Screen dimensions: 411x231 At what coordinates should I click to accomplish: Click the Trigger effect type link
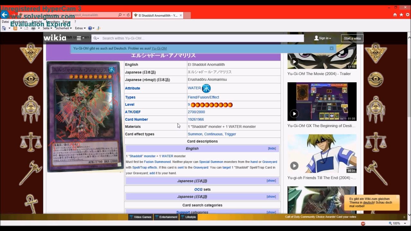(230, 134)
